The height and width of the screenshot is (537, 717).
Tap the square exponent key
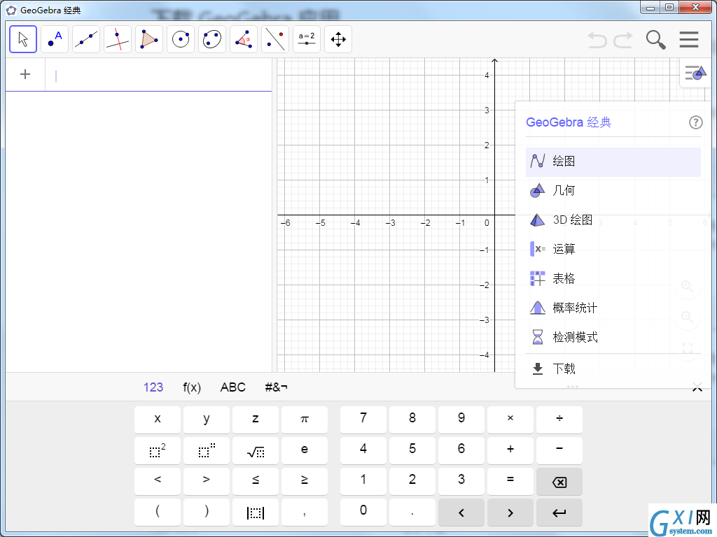tap(158, 450)
